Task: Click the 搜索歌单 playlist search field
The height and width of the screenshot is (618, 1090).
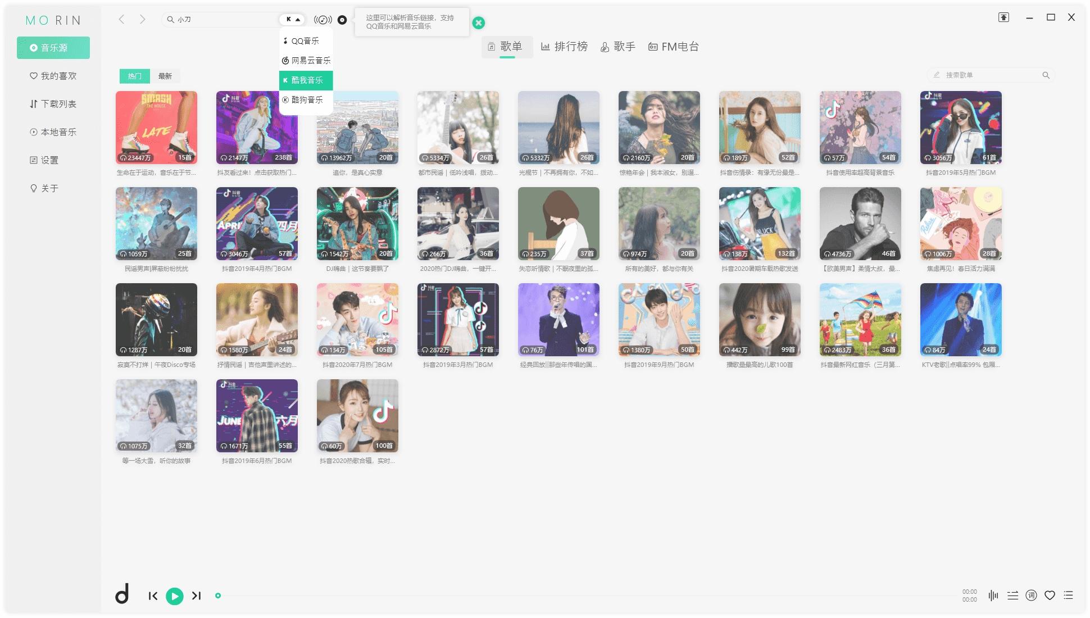Action: tap(991, 75)
